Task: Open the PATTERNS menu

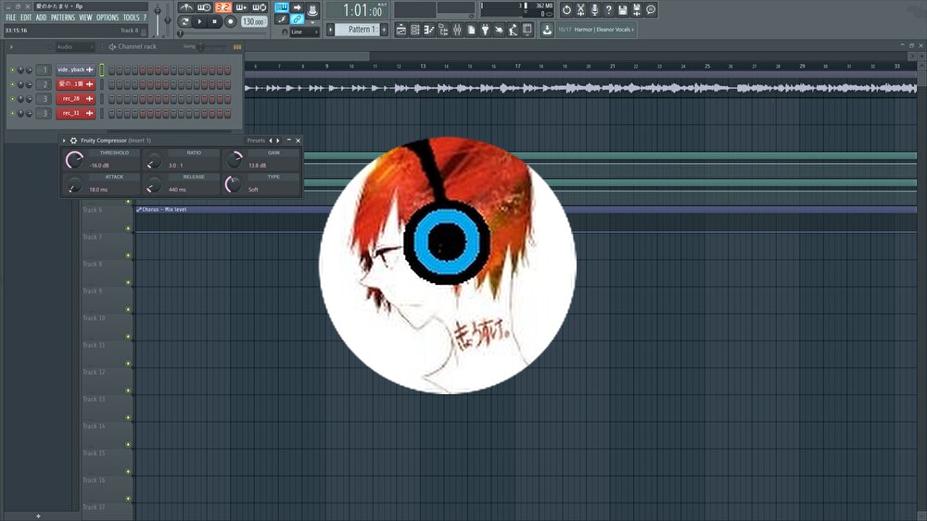Action: click(63, 18)
